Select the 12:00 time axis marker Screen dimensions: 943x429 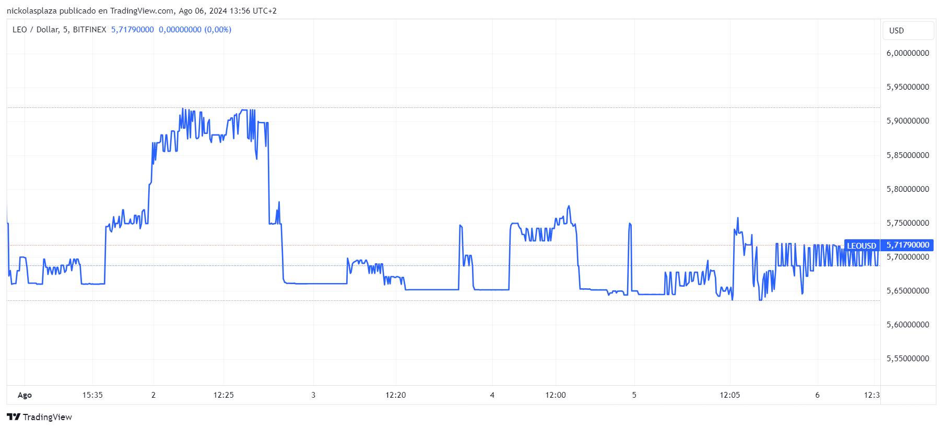pos(556,395)
